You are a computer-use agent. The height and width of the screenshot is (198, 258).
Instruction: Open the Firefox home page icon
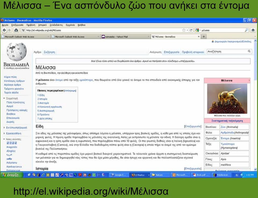tap(253, 30)
